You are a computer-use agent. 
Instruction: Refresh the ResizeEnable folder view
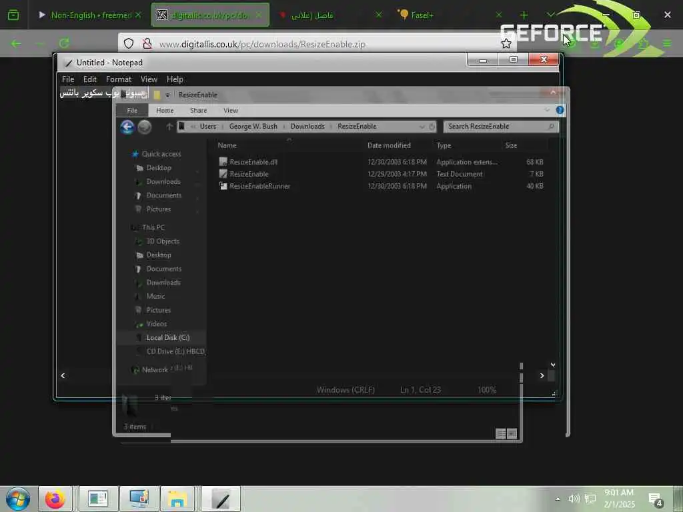pos(432,126)
